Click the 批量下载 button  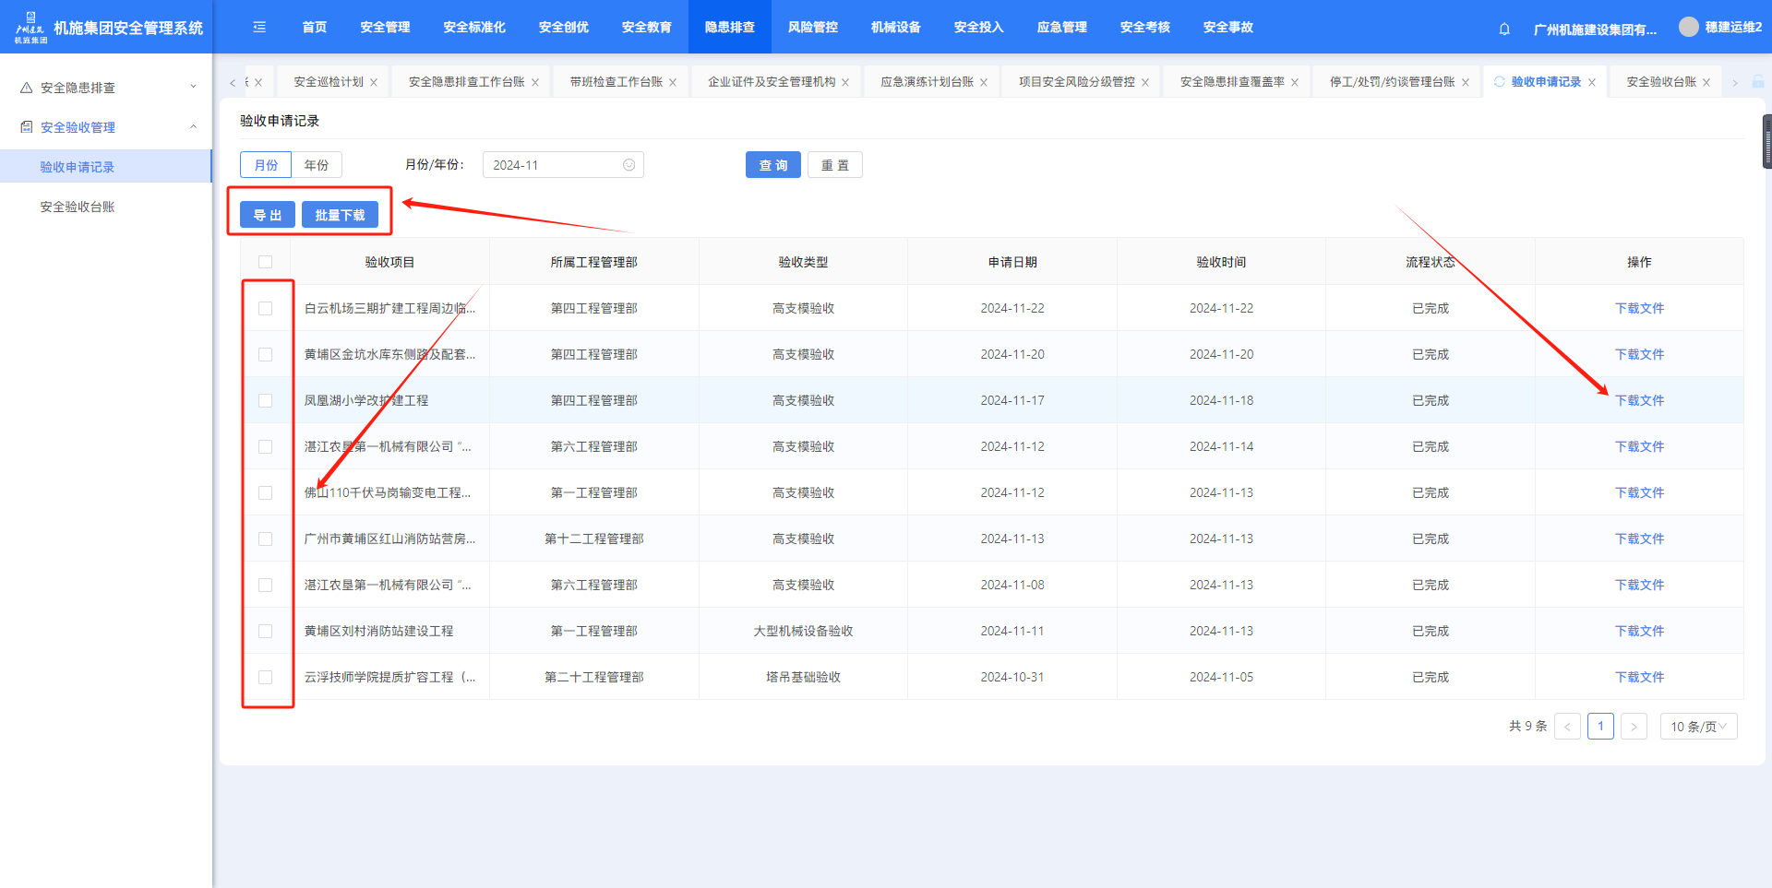(x=340, y=215)
